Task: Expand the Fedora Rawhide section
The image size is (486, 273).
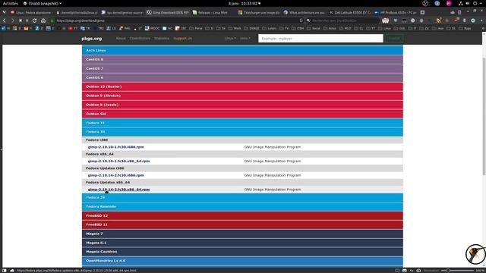Action: (242, 206)
